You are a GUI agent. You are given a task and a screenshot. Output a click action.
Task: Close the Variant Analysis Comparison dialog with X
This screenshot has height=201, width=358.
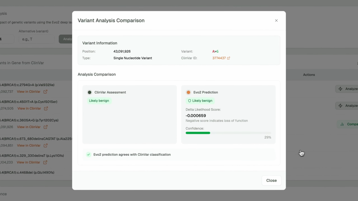click(x=276, y=20)
